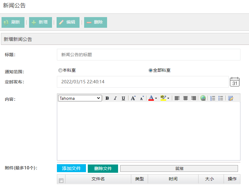
Task: Focus the 标题 title input field
Action: 148,55
